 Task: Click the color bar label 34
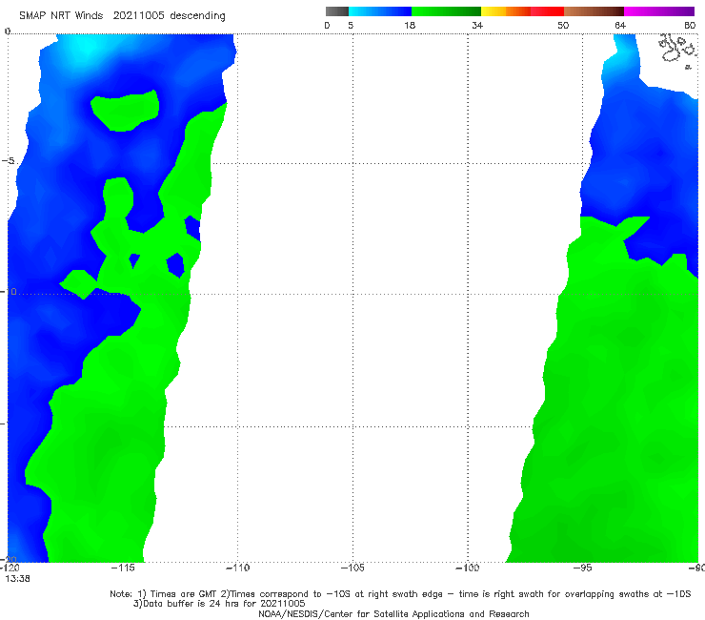point(477,26)
